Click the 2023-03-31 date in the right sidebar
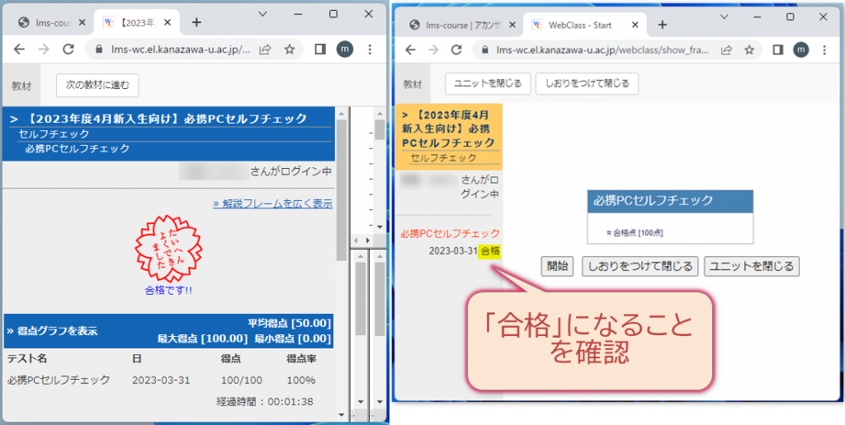Image resolution: width=845 pixels, height=425 pixels. click(453, 250)
